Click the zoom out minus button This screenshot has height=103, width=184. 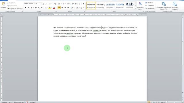pyautogui.click(x=166, y=102)
